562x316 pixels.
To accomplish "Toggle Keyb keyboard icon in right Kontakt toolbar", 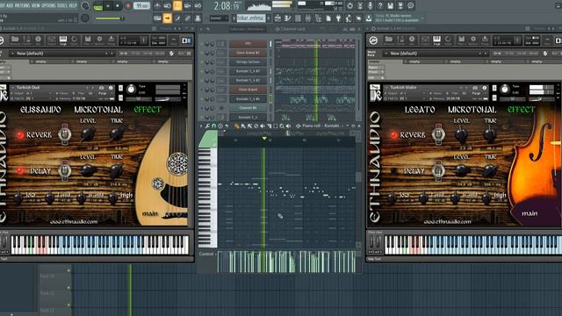I will pyautogui.click(x=437, y=40).
